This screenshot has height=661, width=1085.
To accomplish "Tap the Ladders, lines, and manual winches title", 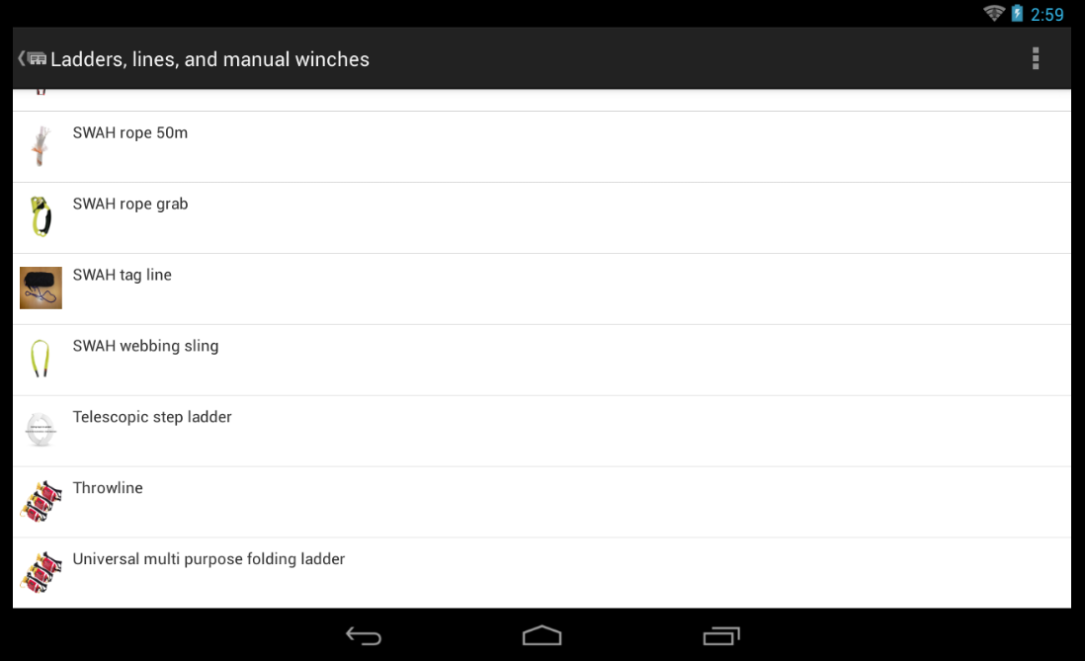I will (209, 59).
